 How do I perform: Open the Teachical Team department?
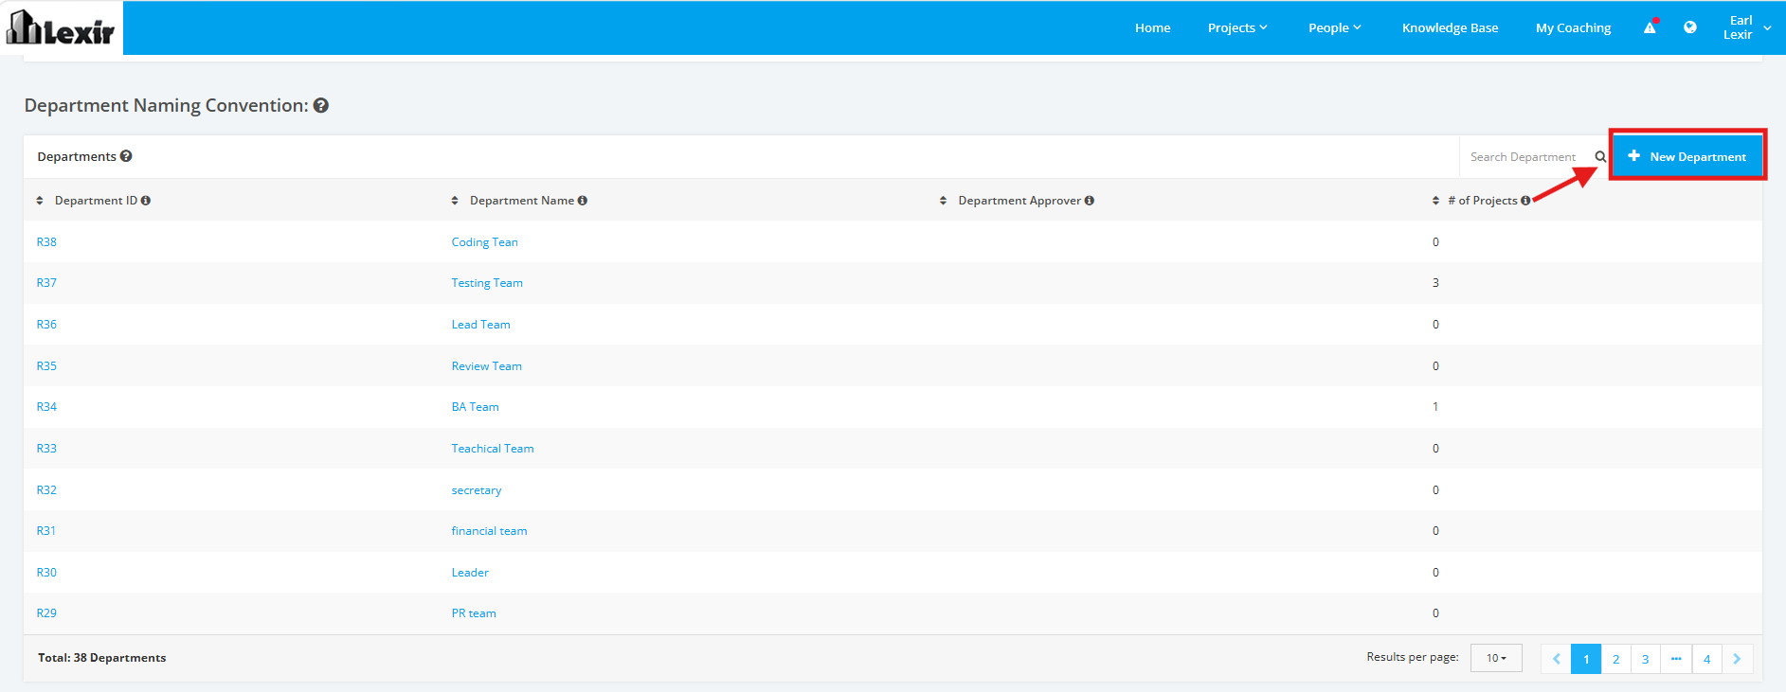[493, 449]
